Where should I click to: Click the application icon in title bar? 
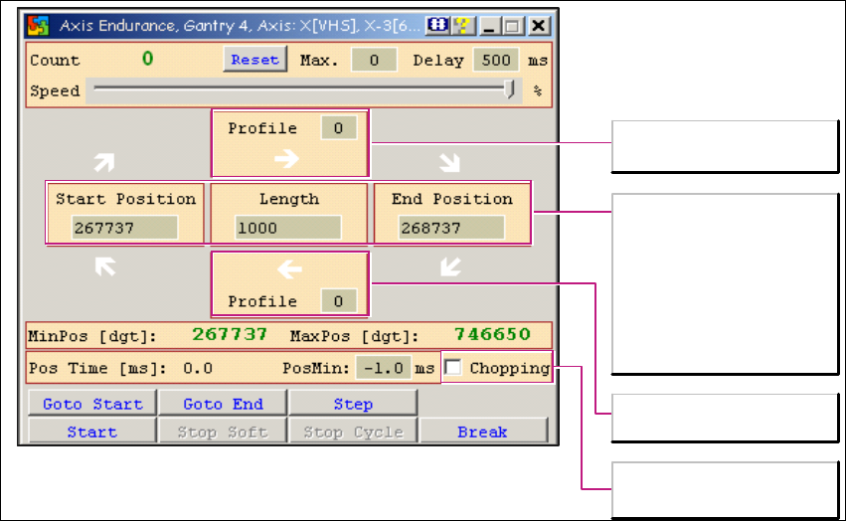39,26
